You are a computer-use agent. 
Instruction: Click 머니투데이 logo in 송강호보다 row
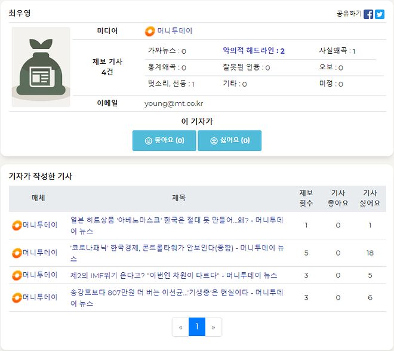17,298
